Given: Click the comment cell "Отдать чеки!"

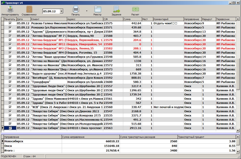Looking at the screenshot, I should tap(168, 23).
